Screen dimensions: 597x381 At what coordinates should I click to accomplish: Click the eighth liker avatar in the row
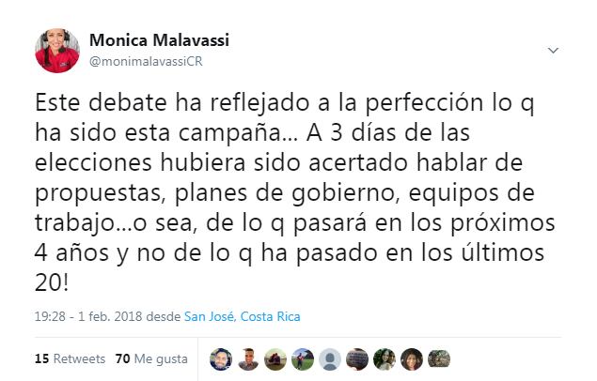click(x=413, y=358)
